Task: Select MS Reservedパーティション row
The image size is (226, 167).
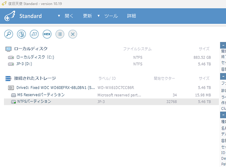Action: tap(111, 95)
